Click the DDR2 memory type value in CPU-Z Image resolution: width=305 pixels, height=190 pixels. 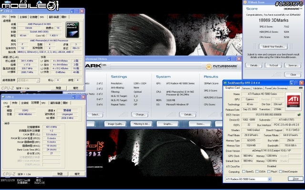[25, 111]
